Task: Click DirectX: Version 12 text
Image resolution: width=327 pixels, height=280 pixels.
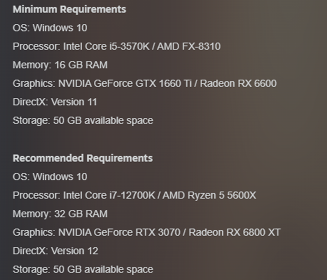Action: pos(56,251)
